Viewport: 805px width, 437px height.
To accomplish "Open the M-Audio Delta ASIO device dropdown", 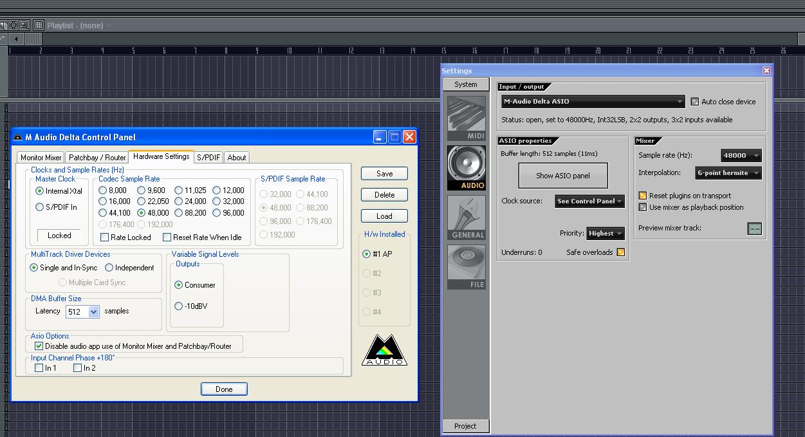I will (593, 102).
